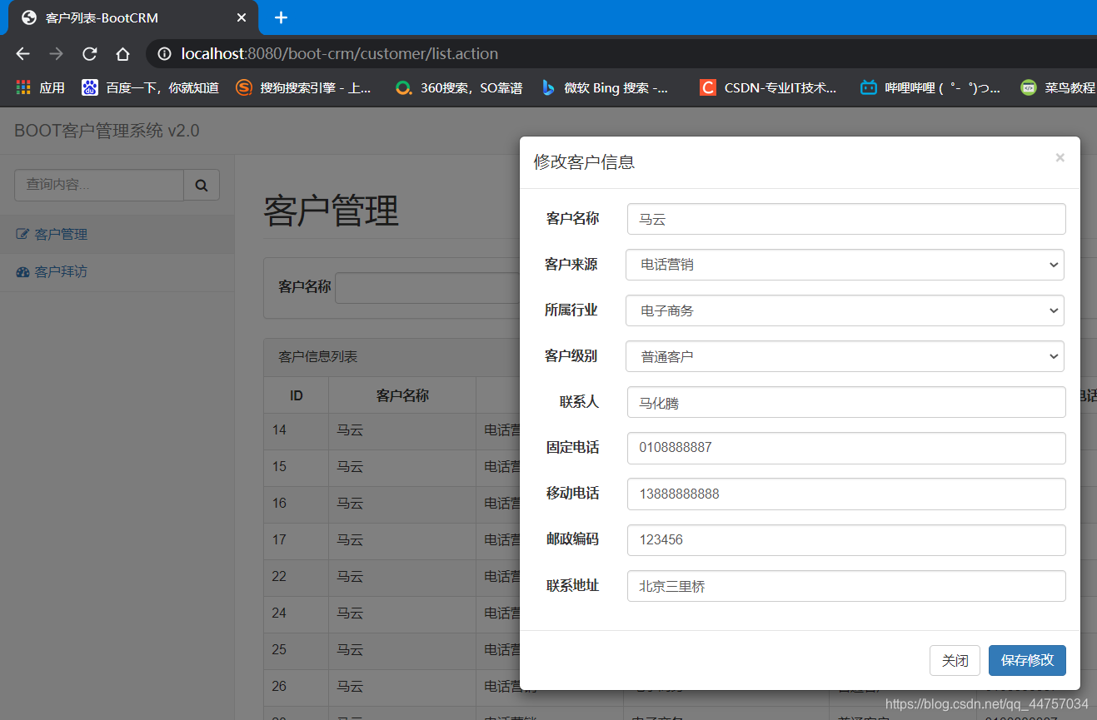Edit the 邮政编码 field 123456
The image size is (1097, 720).
coord(846,540)
